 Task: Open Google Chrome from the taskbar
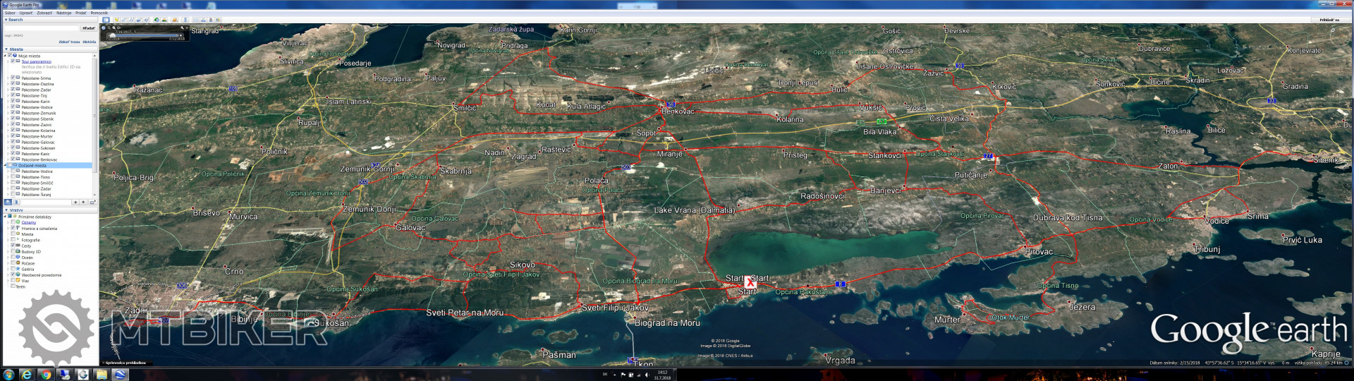click(46, 375)
